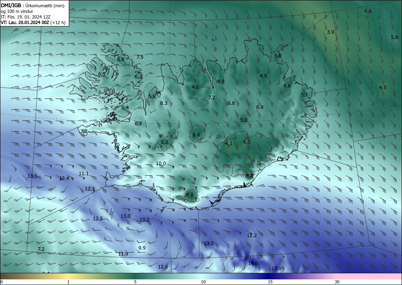This screenshot has height=285, width=402.
Task: Click the 11.9 value over the sea
Action: pos(123,254)
